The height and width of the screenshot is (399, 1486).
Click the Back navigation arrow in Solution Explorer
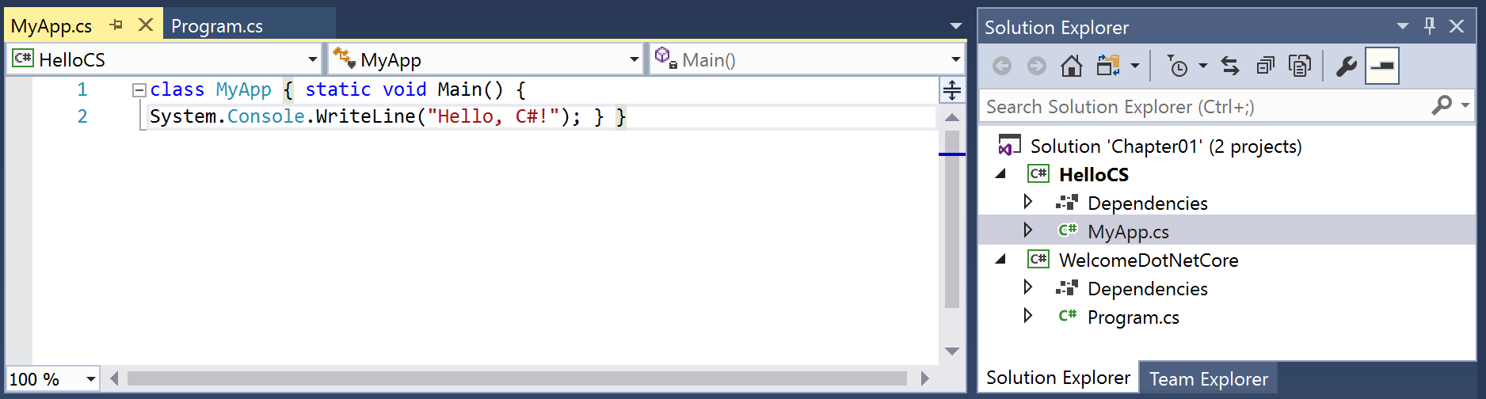pyautogui.click(x=1002, y=66)
